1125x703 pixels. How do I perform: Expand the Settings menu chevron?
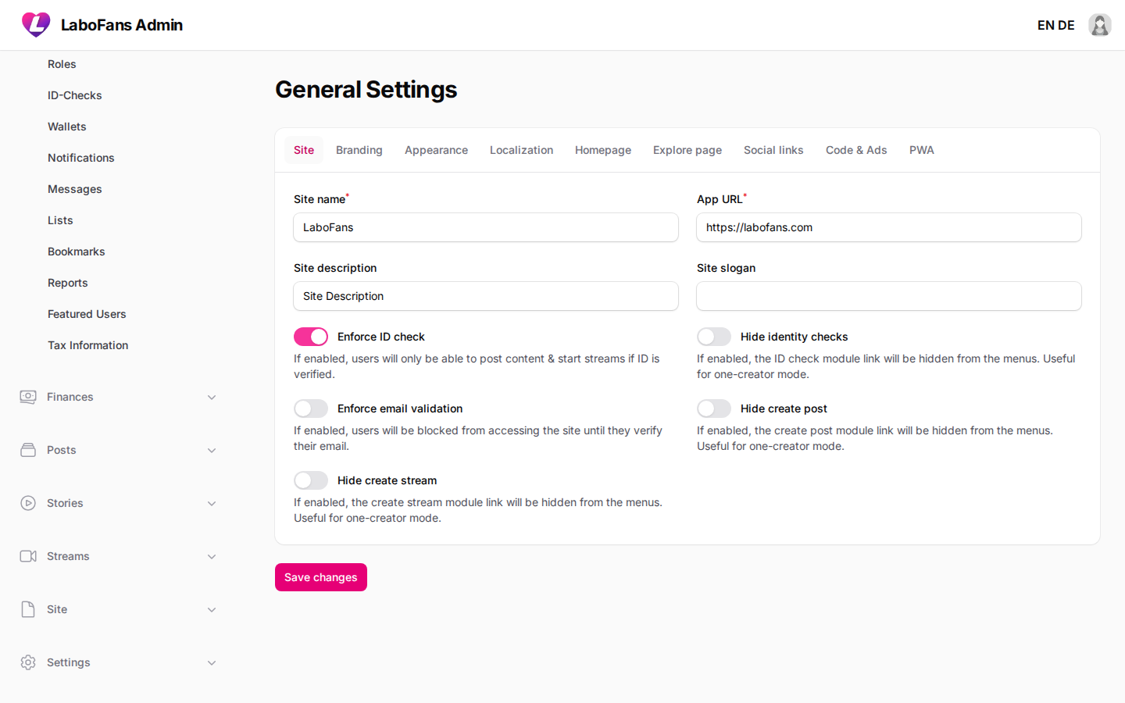[212, 663]
